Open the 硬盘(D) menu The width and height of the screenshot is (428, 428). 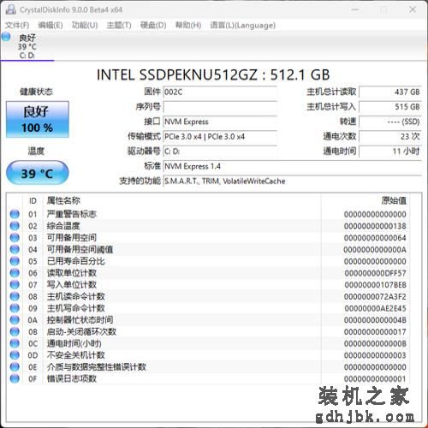pyautogui.click(x=153, y=25)
